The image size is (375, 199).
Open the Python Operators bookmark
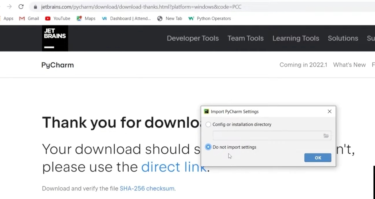click(x=210, y=18)
